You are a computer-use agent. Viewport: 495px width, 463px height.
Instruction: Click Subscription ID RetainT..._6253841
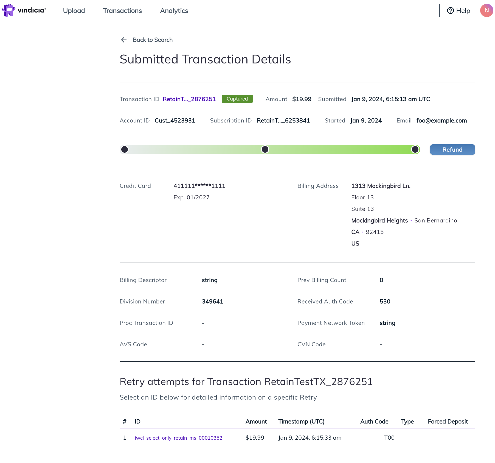click(283, 121)
